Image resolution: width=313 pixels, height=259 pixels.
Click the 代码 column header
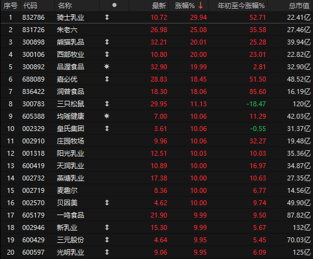point(30,6)
